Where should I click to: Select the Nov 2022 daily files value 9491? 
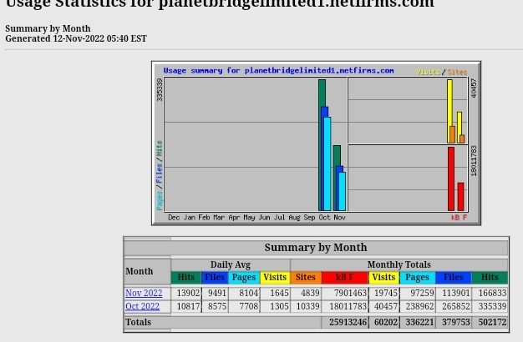point(216,293)
